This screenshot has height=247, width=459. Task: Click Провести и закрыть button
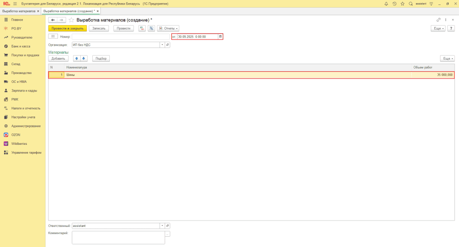[68, 28]
